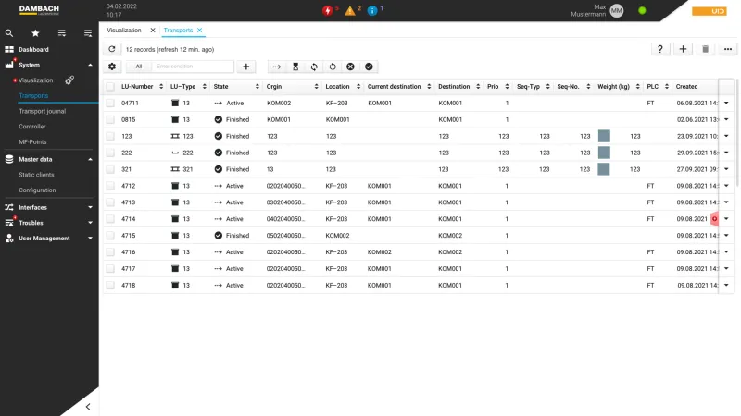Open Static clients link
The image size is (741, 416).
(36, 175)
